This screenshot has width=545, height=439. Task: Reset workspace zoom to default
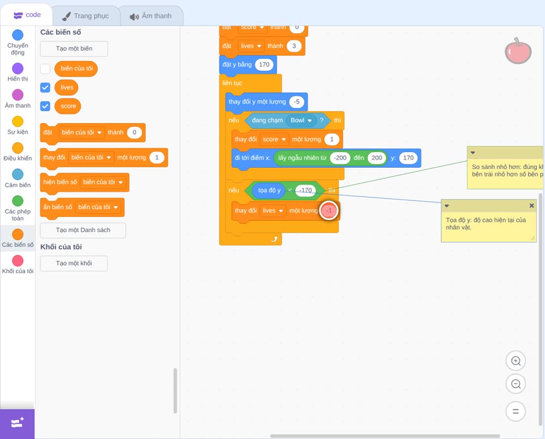click(516, 411)
